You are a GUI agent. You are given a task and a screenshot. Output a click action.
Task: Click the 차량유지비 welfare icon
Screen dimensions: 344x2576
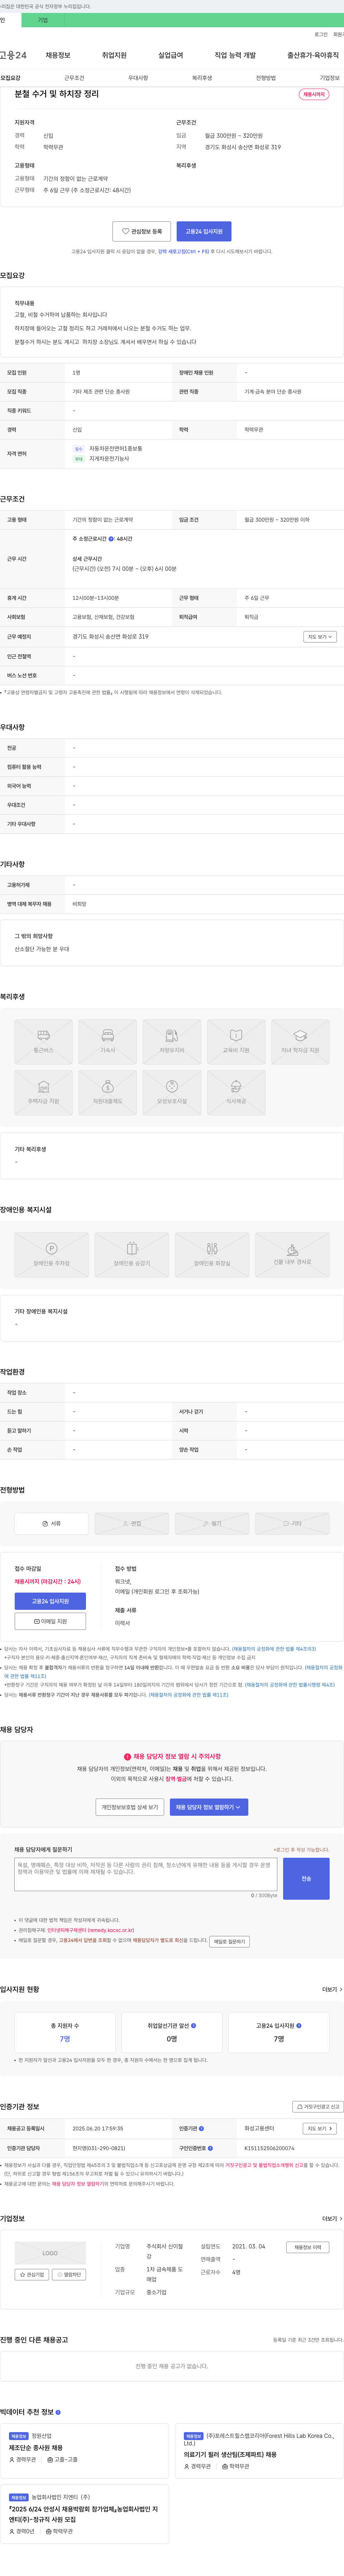[172, 1041]
